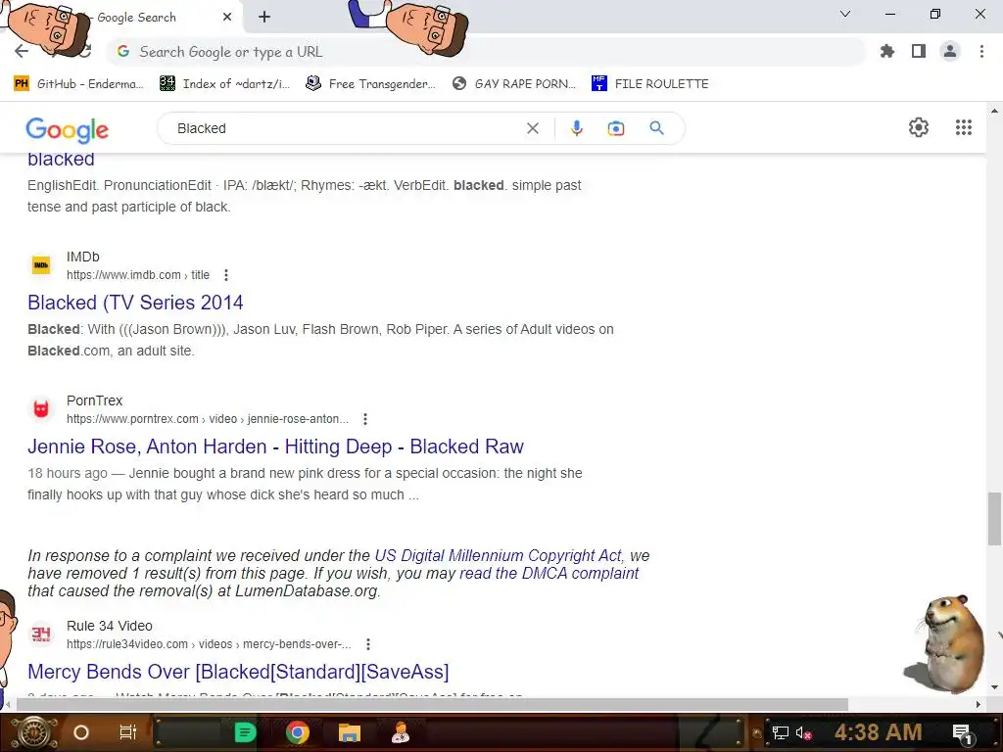Open Cortana circle on the taskbar
This screenshot has height=752, width=1003.
(81, 732)
